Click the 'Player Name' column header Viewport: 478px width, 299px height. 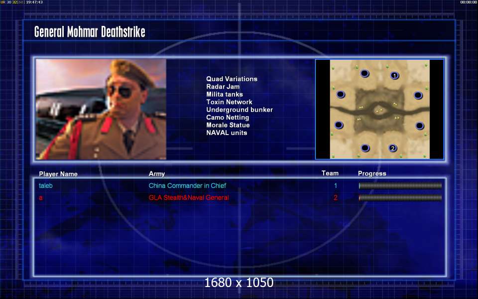click(58, 174)
